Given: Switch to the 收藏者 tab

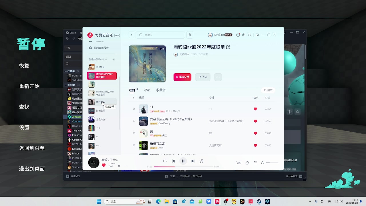Looking at the screenshot, I should click(x=161, y=90).
